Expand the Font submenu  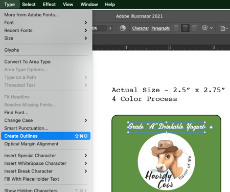[45, 23]
